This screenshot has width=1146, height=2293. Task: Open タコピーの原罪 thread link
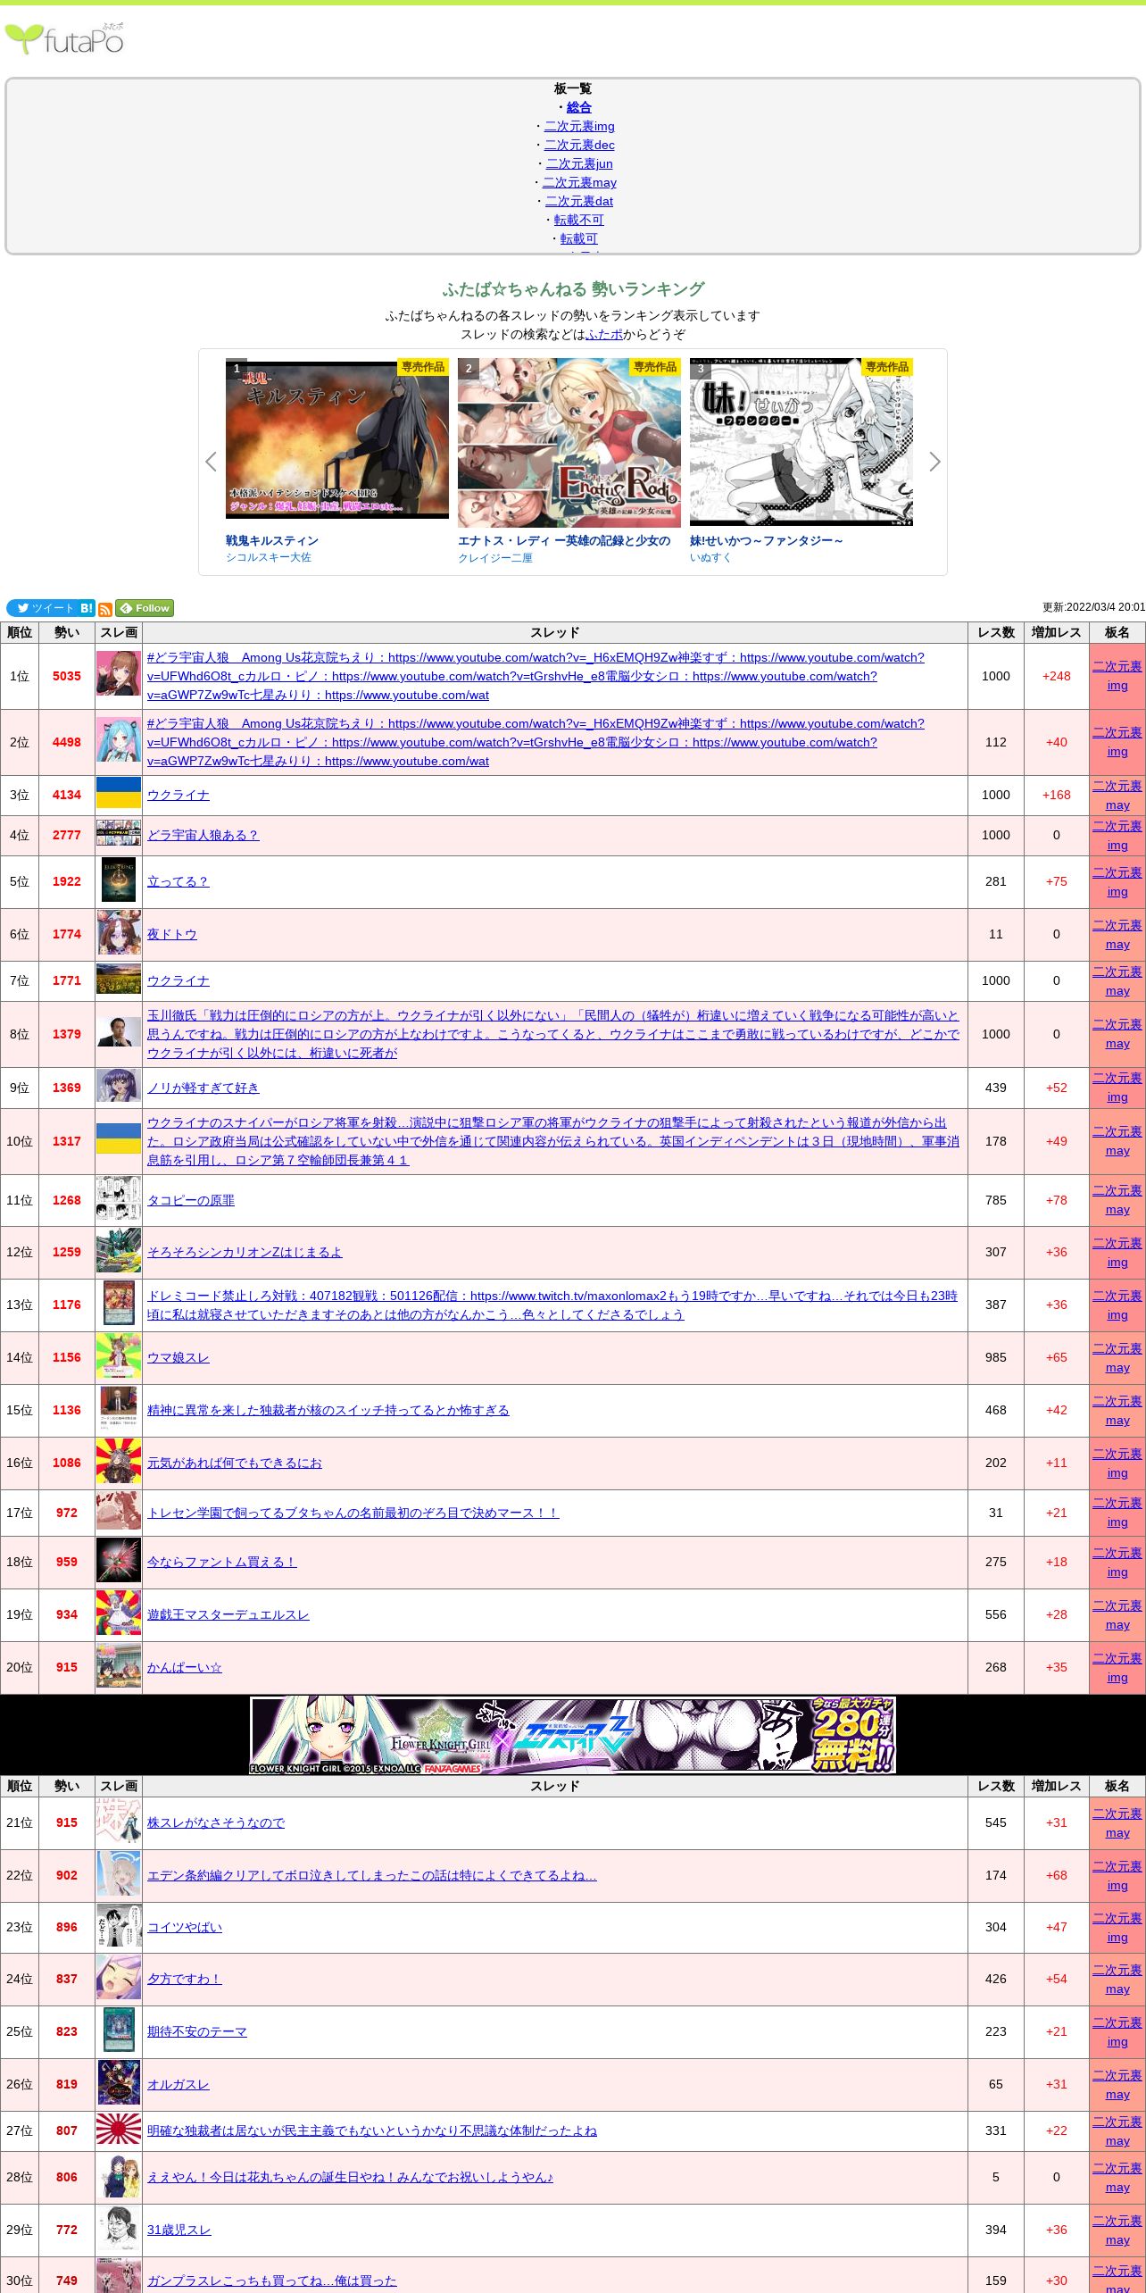(191, 1200)
